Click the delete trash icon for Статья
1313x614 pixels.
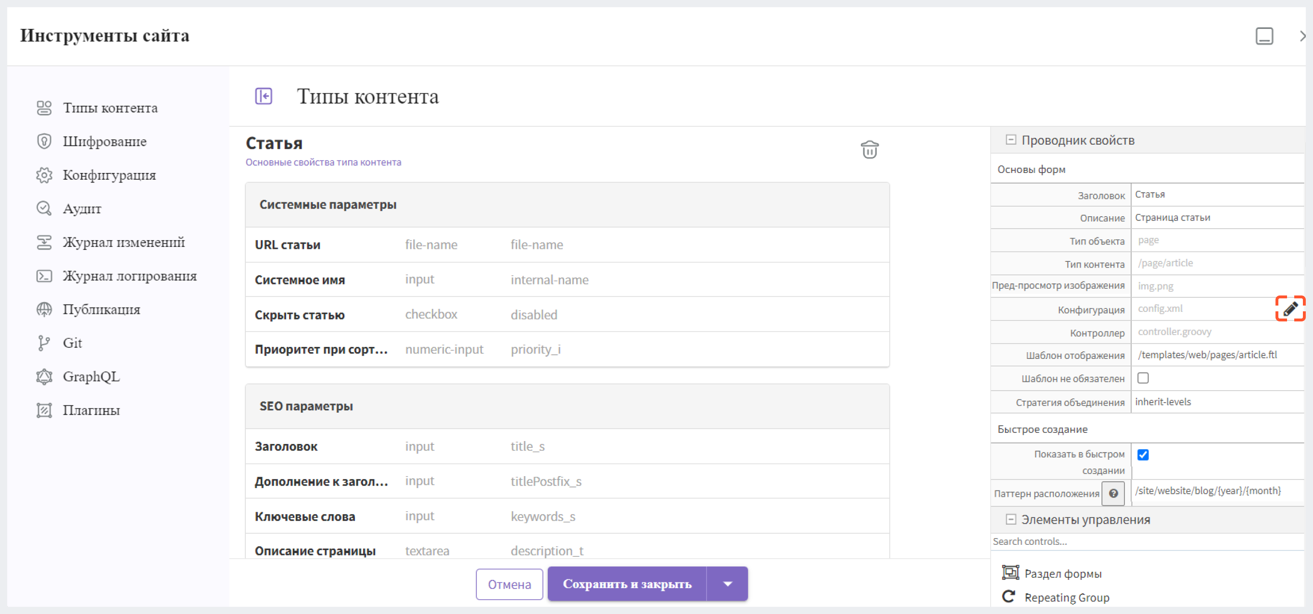click(870, 150)
